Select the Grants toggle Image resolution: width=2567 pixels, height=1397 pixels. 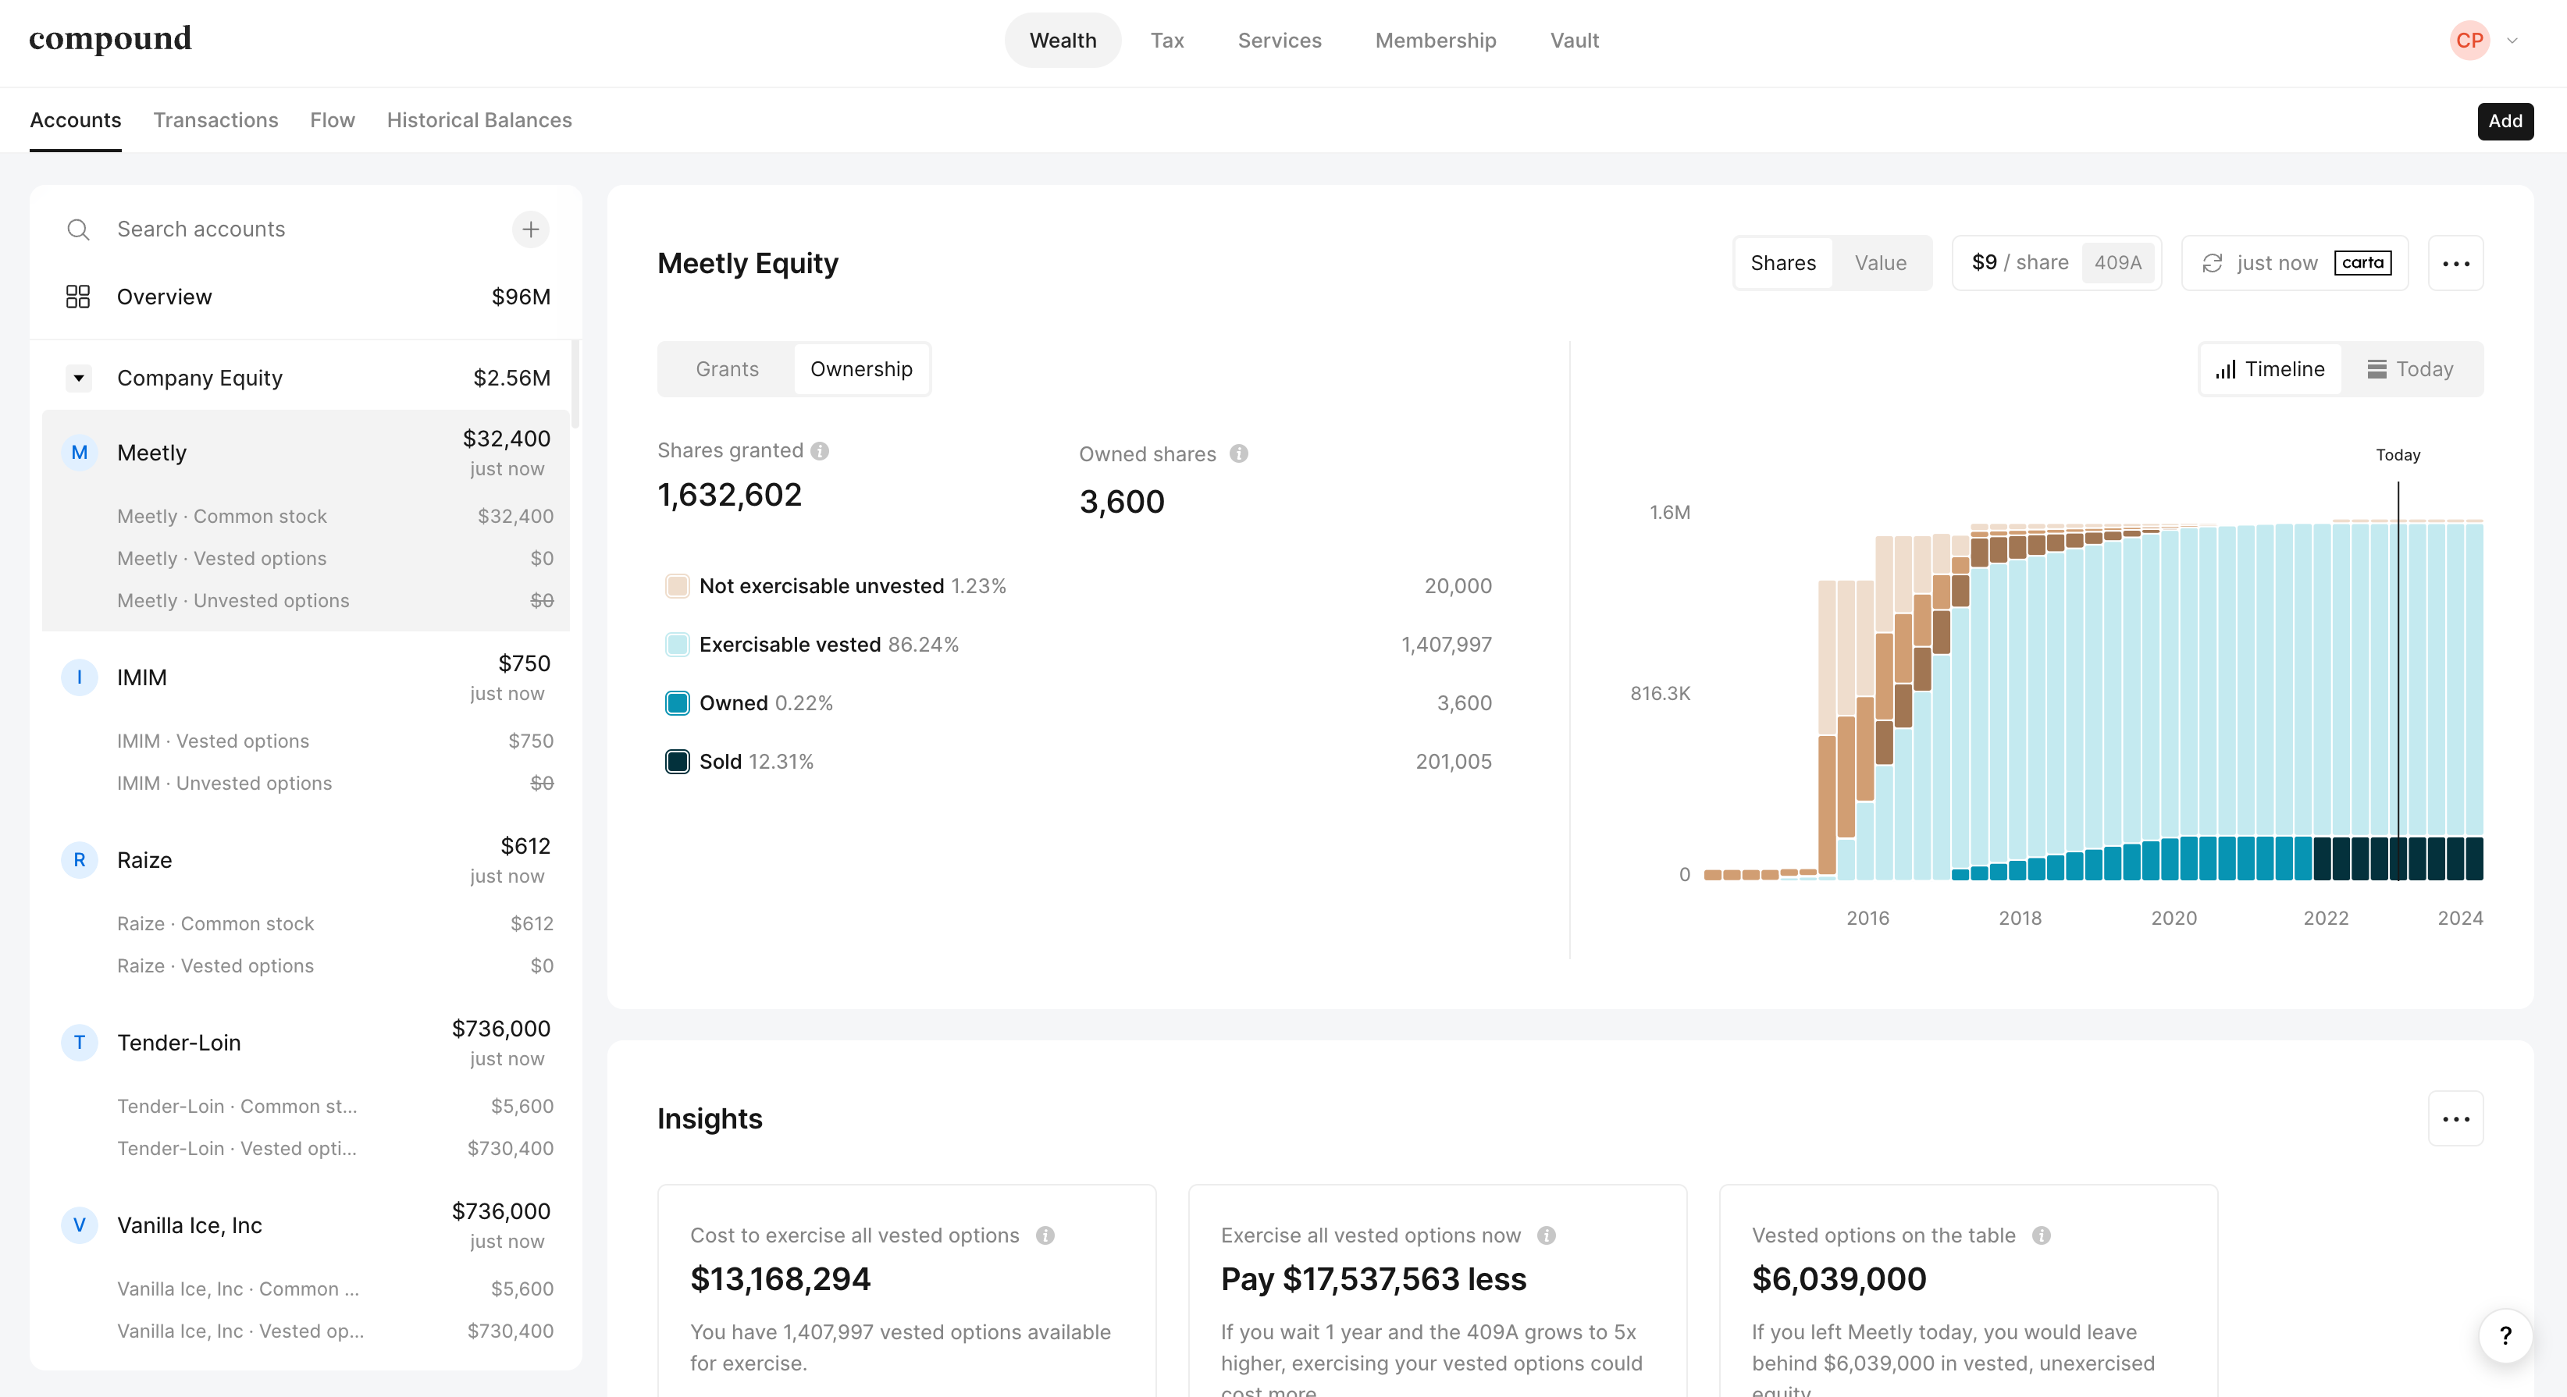(728, 370)
